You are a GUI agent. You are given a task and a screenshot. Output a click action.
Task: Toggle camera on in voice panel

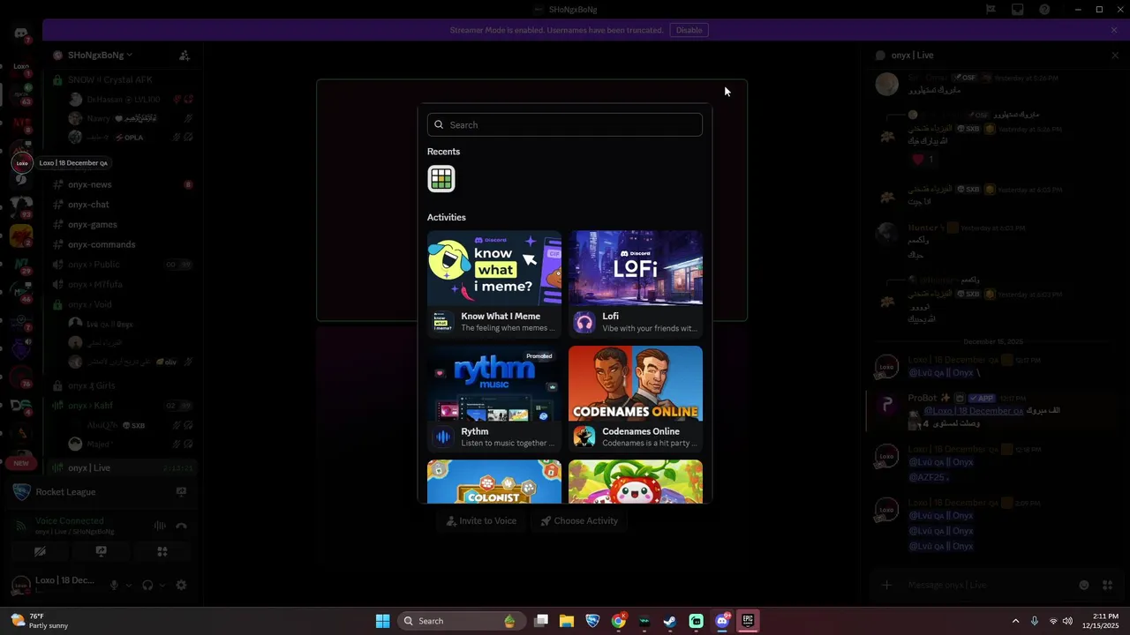coord(40,551)
